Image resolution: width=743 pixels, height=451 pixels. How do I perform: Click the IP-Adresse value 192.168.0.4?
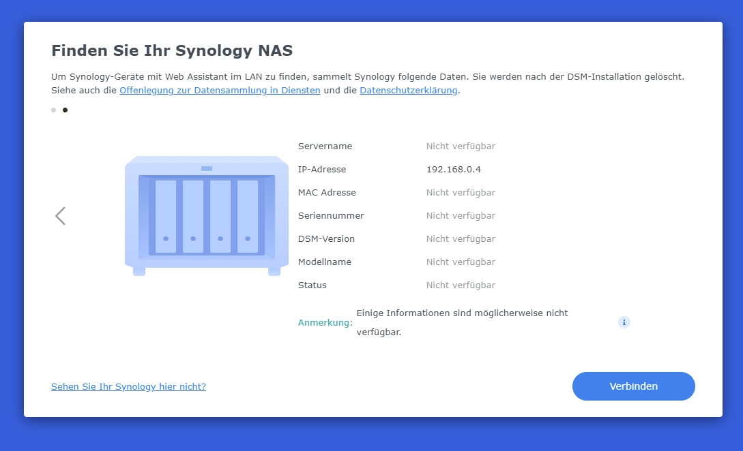(x=454, y=169)
